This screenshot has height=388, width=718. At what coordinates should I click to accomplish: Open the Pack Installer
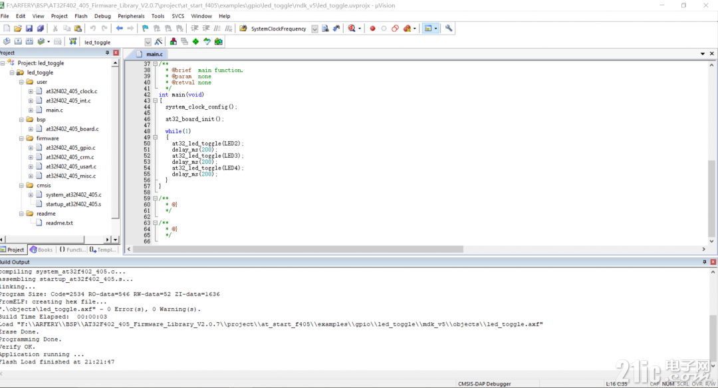coord(219,42)
